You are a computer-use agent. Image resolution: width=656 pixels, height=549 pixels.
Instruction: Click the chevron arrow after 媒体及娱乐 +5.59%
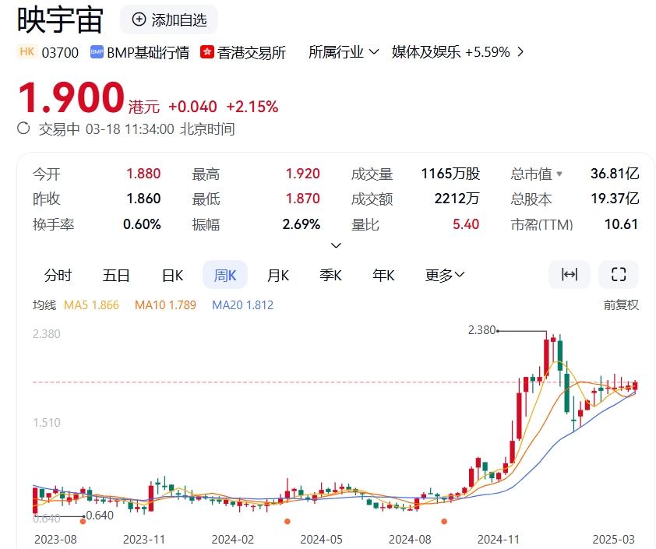(520, 52)
